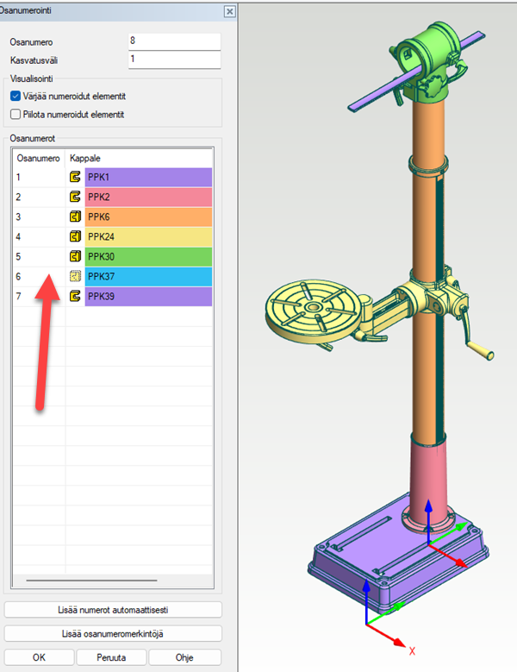Viewport: 517px width, 672px height.
Task: Click into the Osanumero input field
Action: (173, 41)
